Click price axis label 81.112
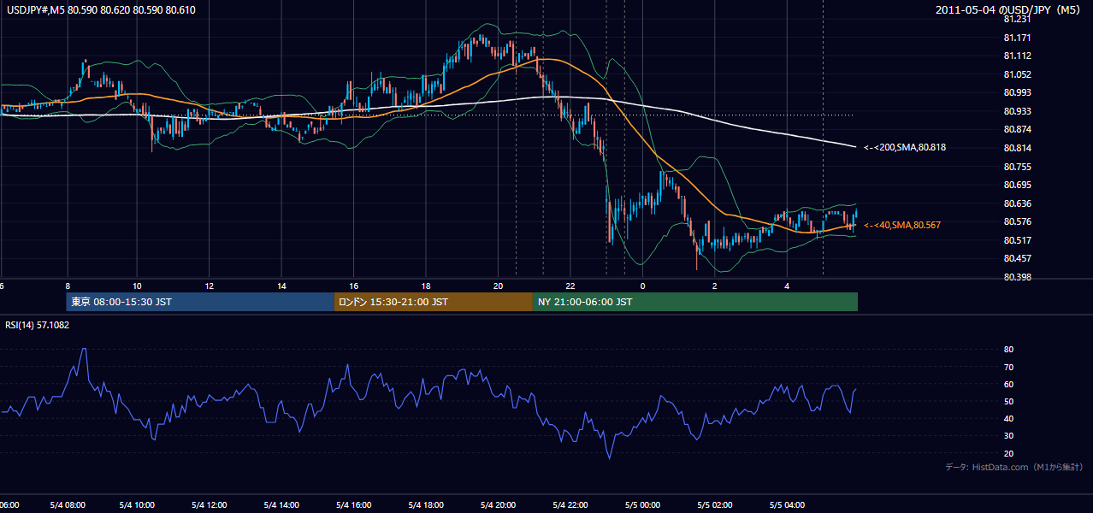Viewport: 1093px width, 513px height. click(1017, 56)
